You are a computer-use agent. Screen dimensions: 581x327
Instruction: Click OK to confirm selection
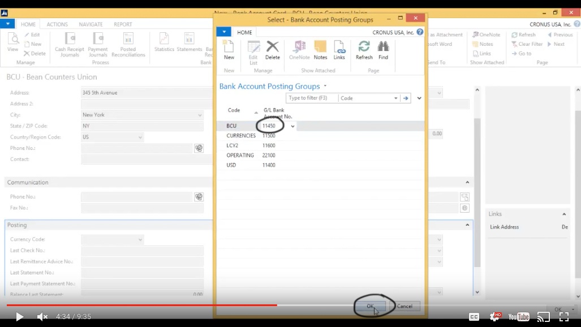pyautogui.click(x=370, y=306)
